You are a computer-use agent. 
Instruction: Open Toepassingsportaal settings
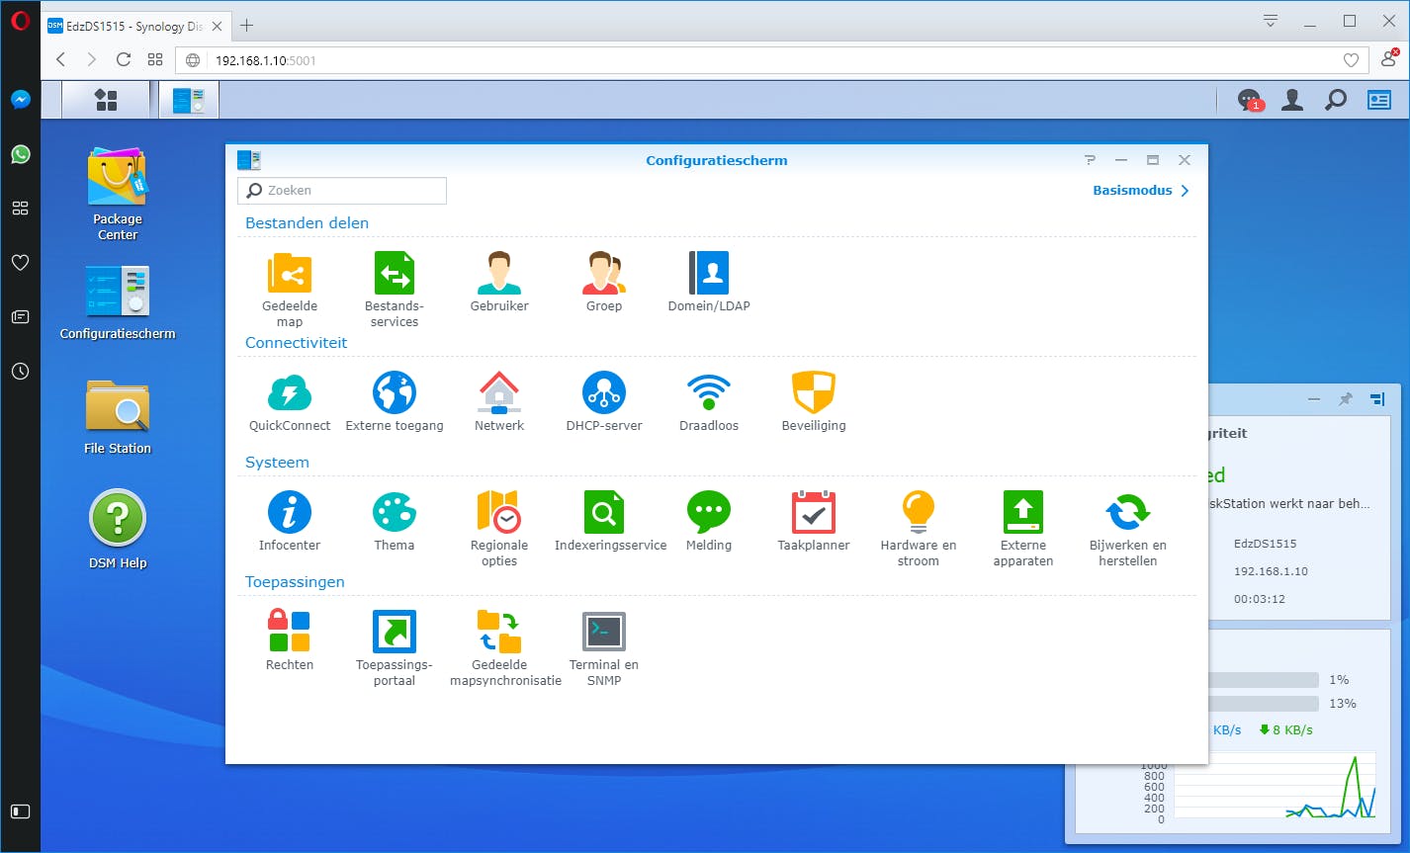click(x=395, y=646)
